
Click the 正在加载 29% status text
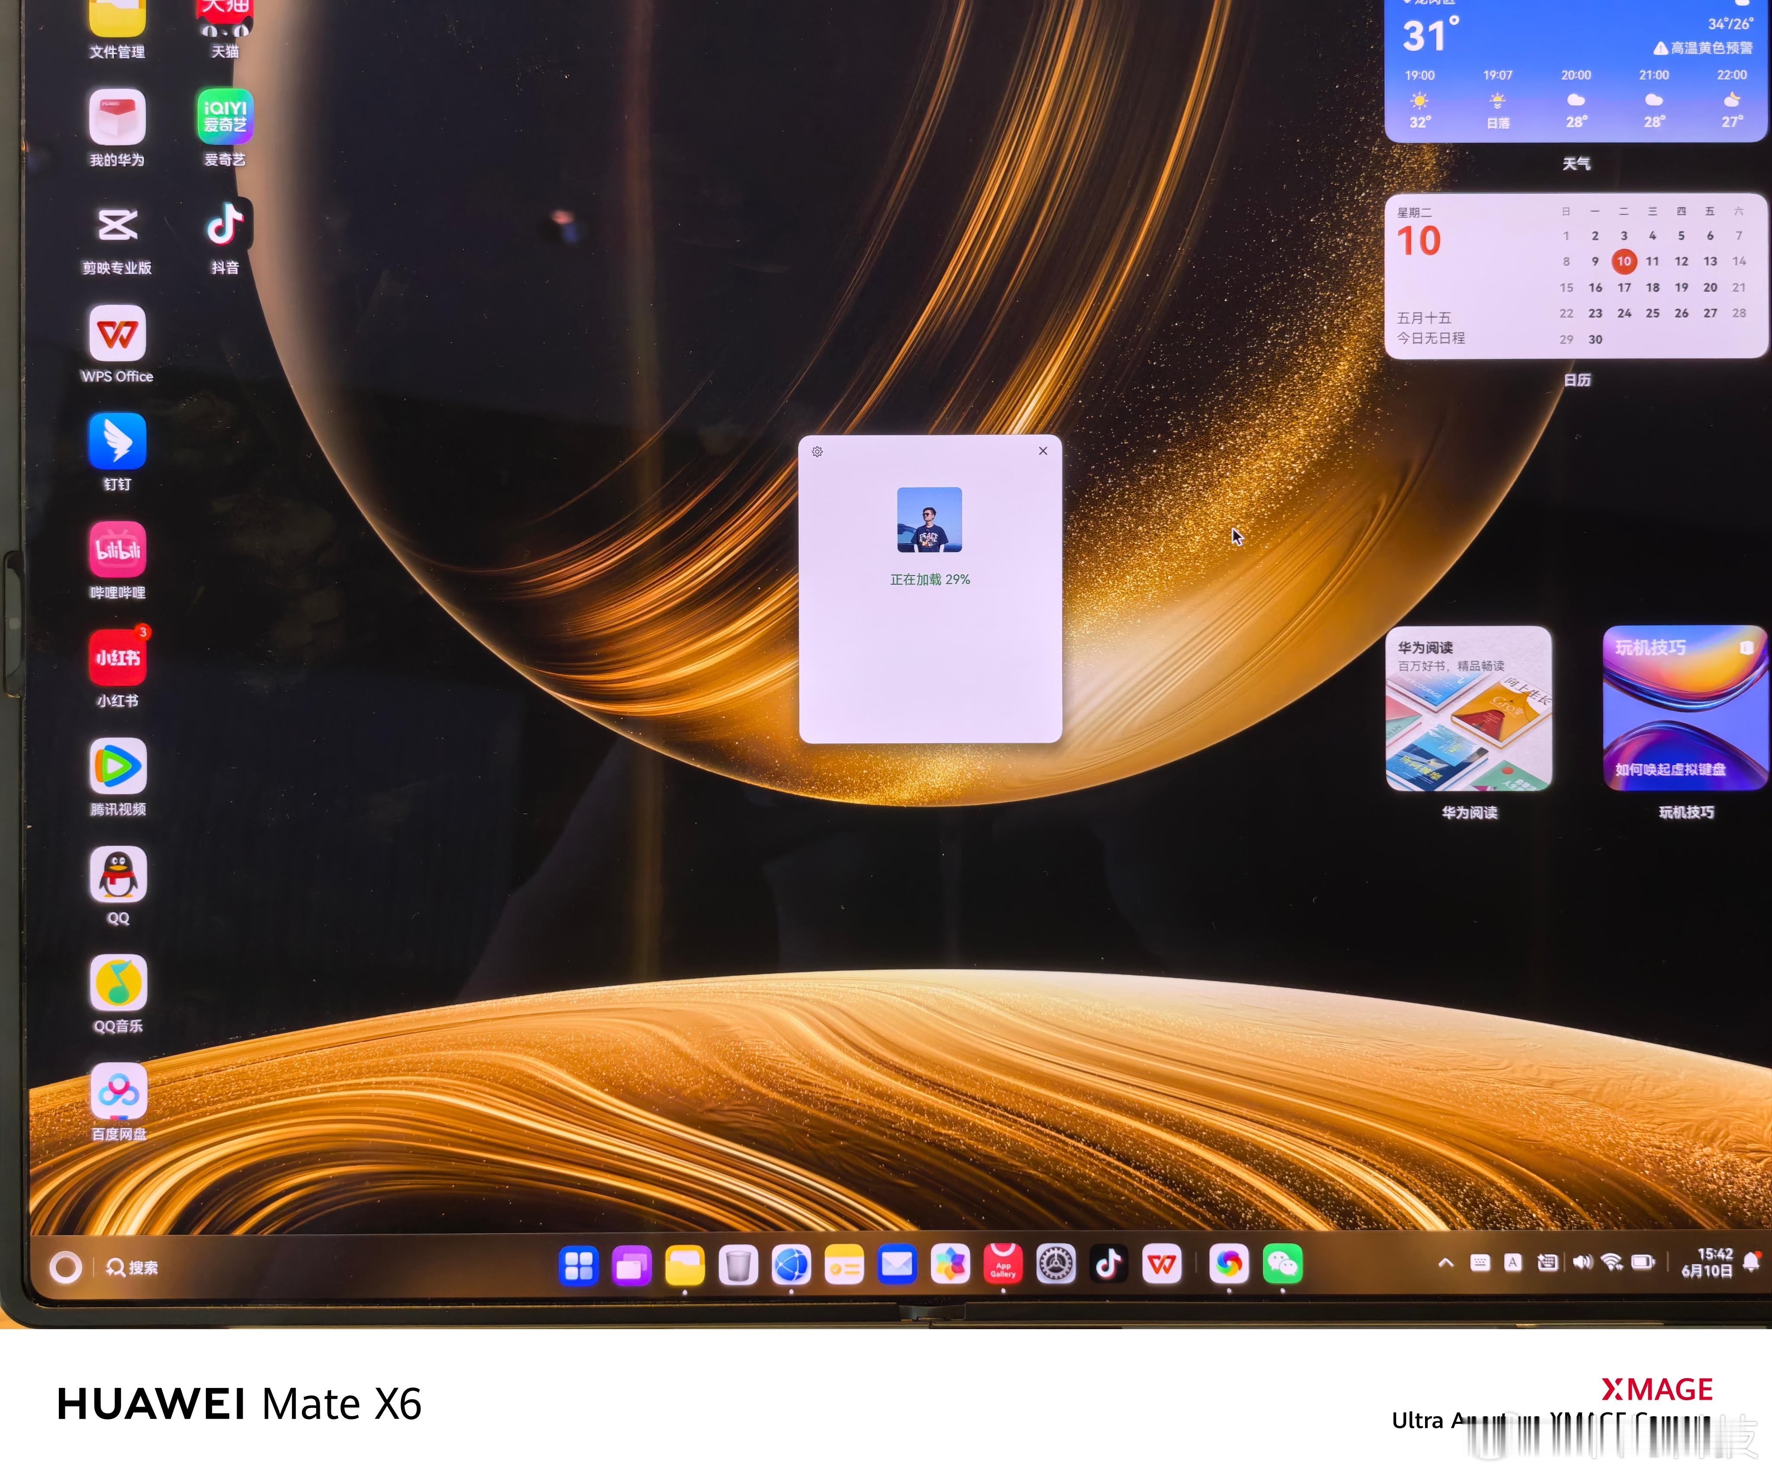930,580
